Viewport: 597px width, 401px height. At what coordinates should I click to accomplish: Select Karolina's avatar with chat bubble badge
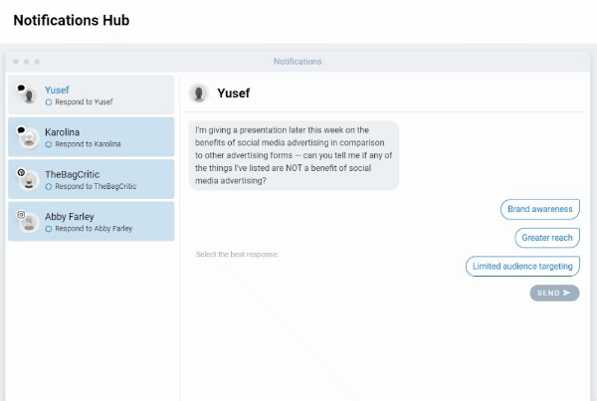click(x=29, y=138)
